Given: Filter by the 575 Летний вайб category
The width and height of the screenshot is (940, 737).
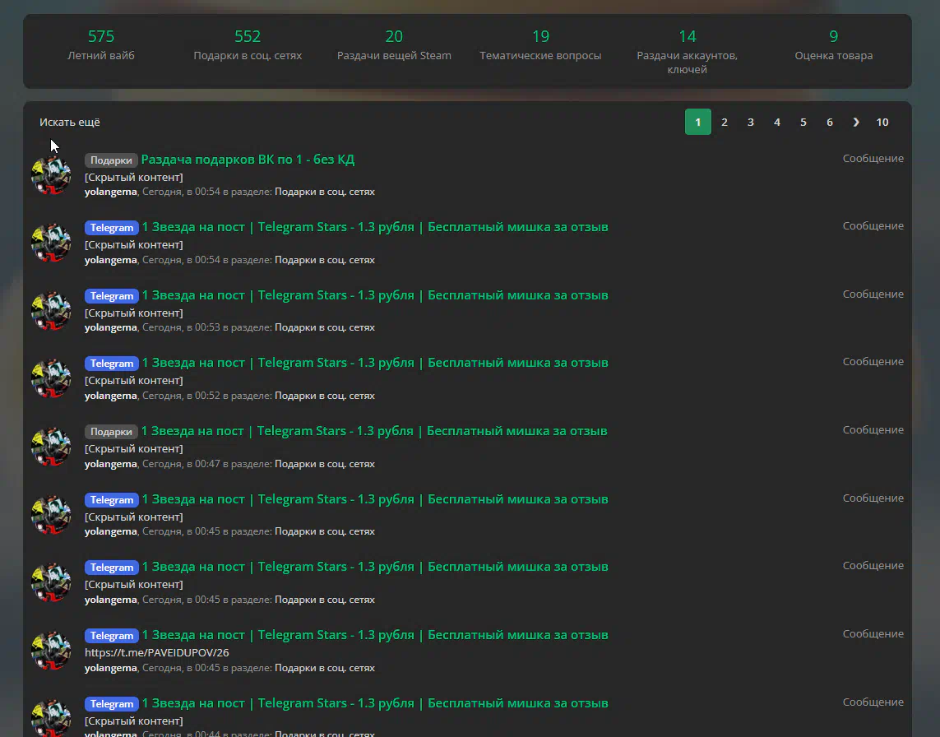Looking at the screenshot, I should pyautogui.click(x=100, y=45).
